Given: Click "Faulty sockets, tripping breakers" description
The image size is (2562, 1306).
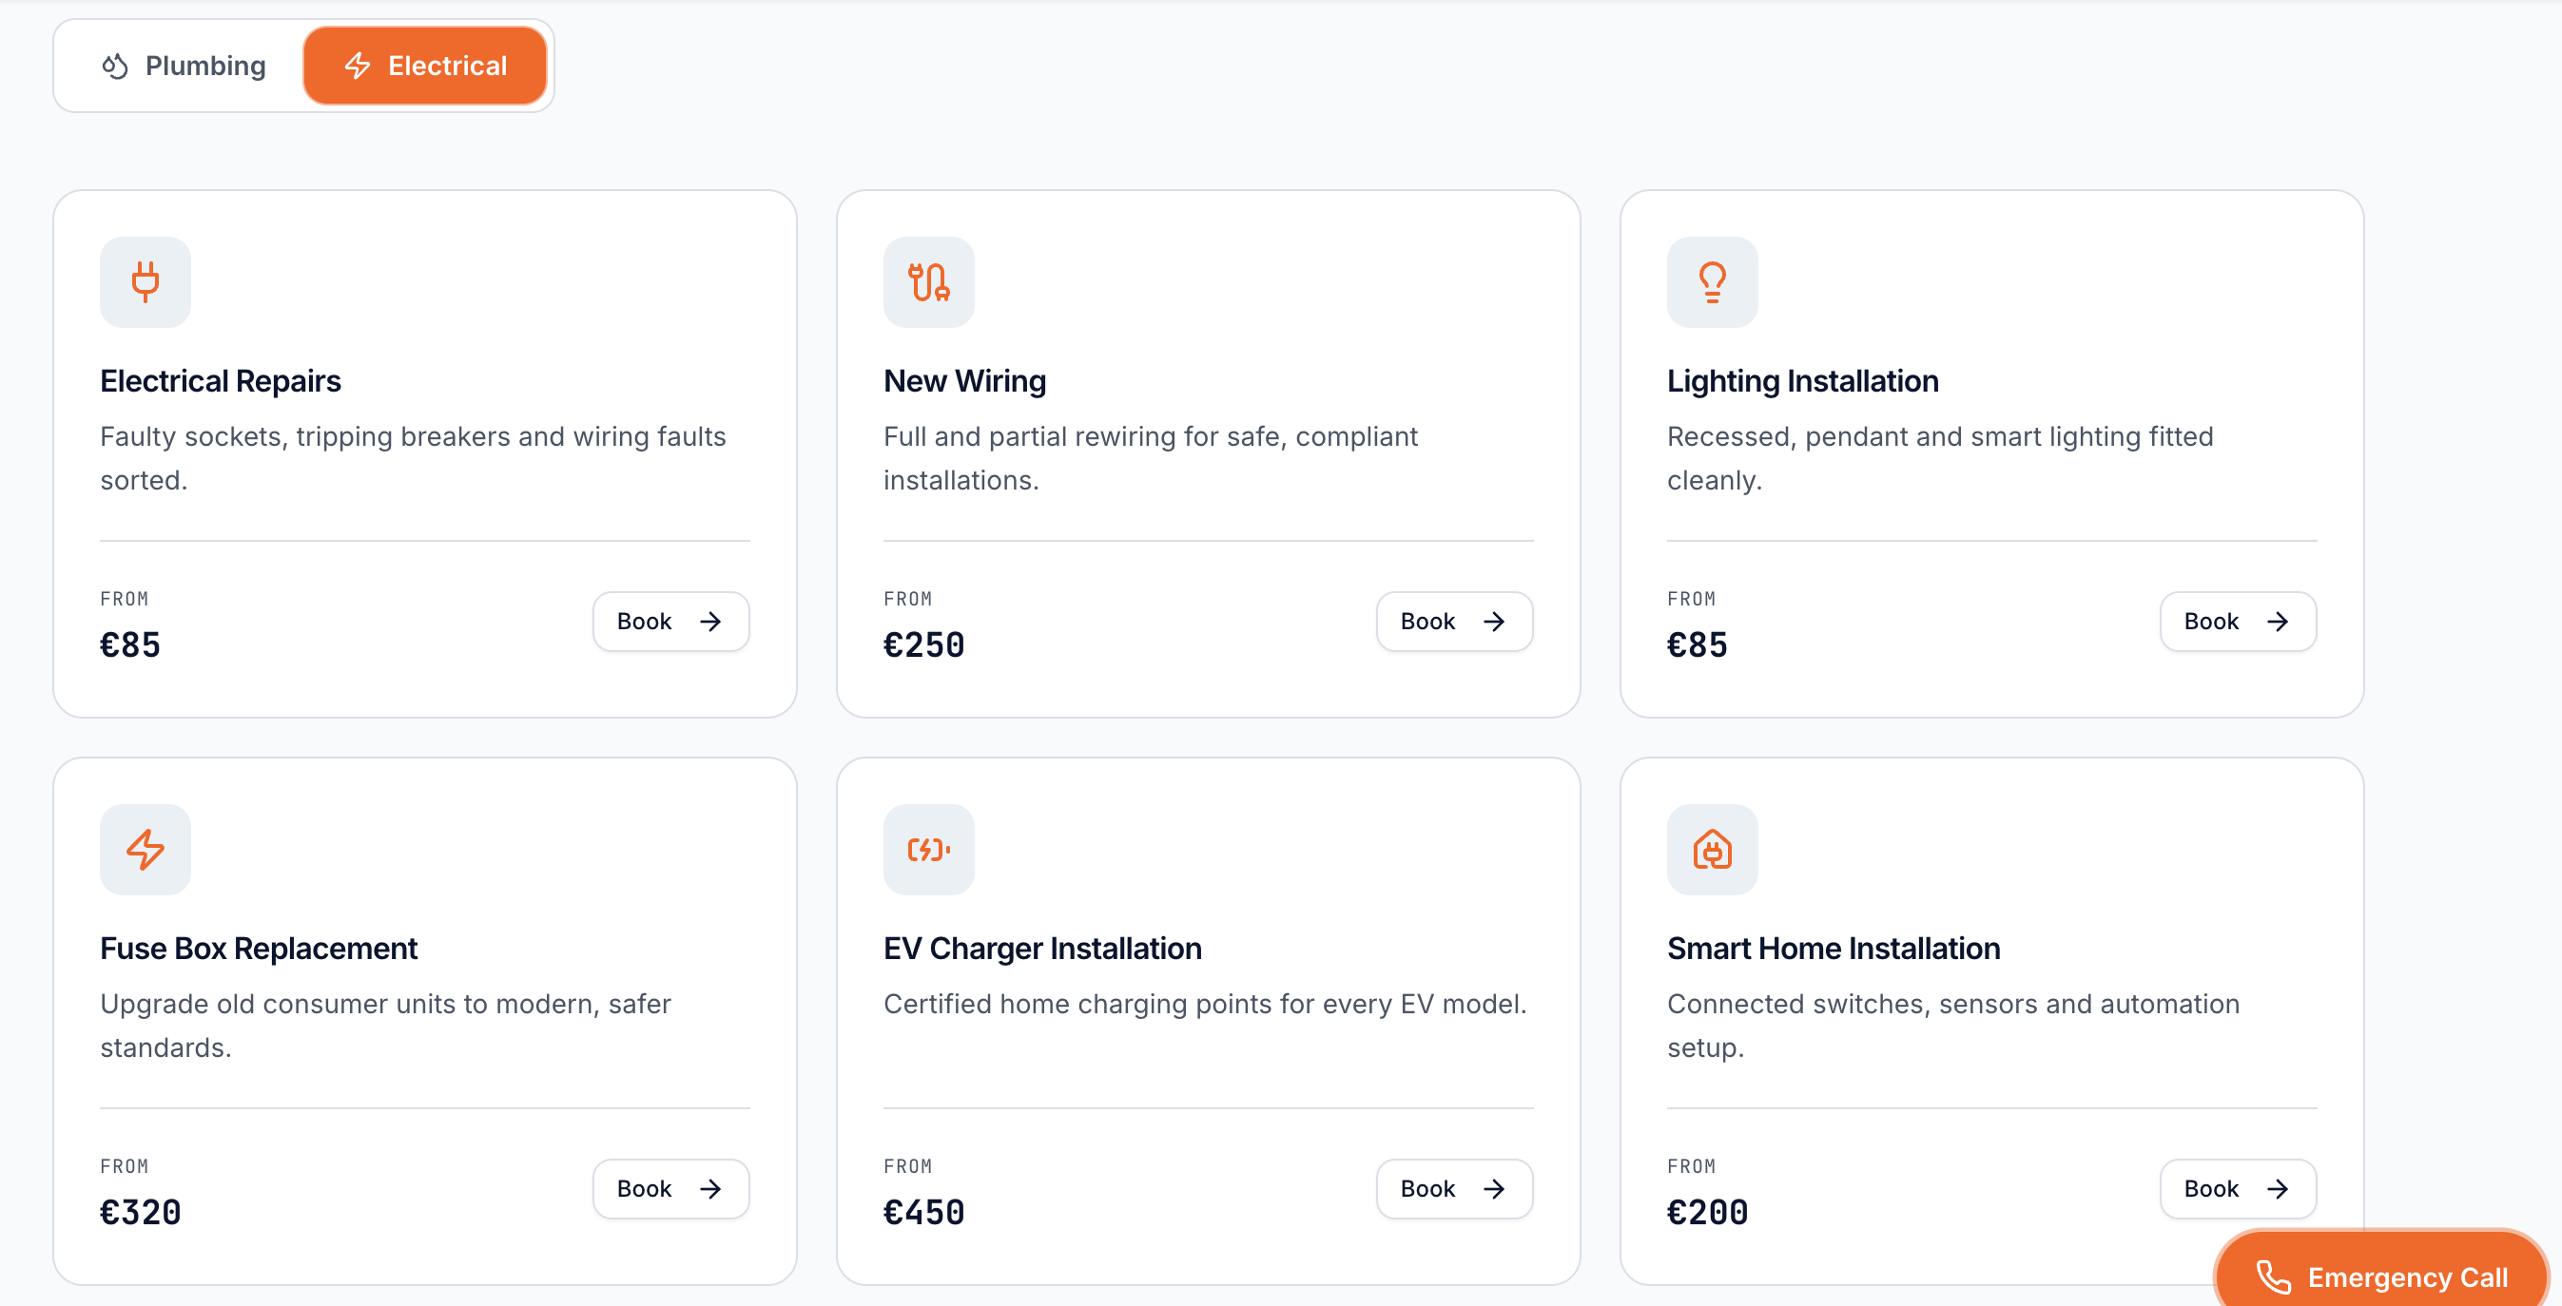Looking at the screenshot, I should [413, 458].
